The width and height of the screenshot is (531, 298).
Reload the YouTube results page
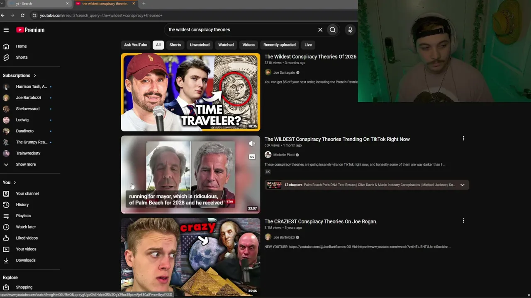point(22,15)
